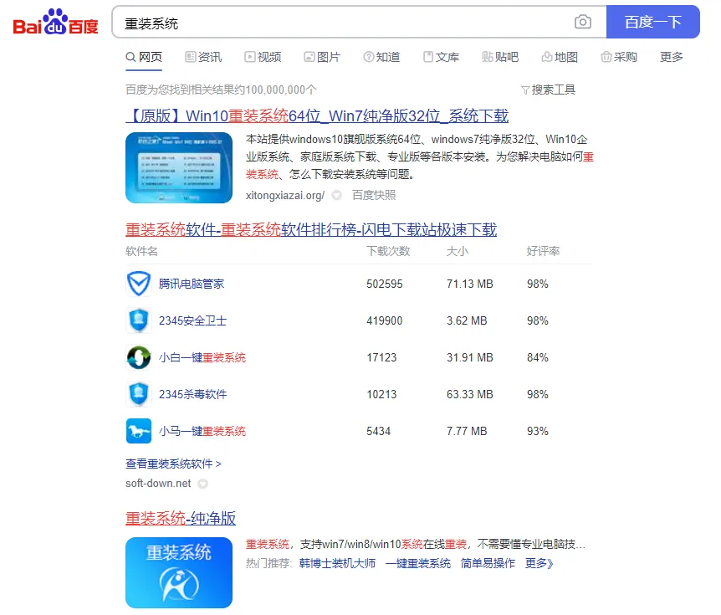This screenshot has height=615, width=721.
Task: Click 一键重装系统 recommendation link
Action: click(418, 563)
